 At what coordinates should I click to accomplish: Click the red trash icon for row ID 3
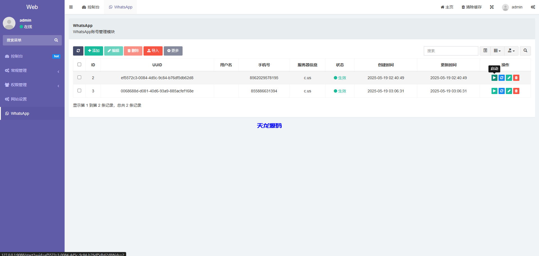[x=516, y=91]
